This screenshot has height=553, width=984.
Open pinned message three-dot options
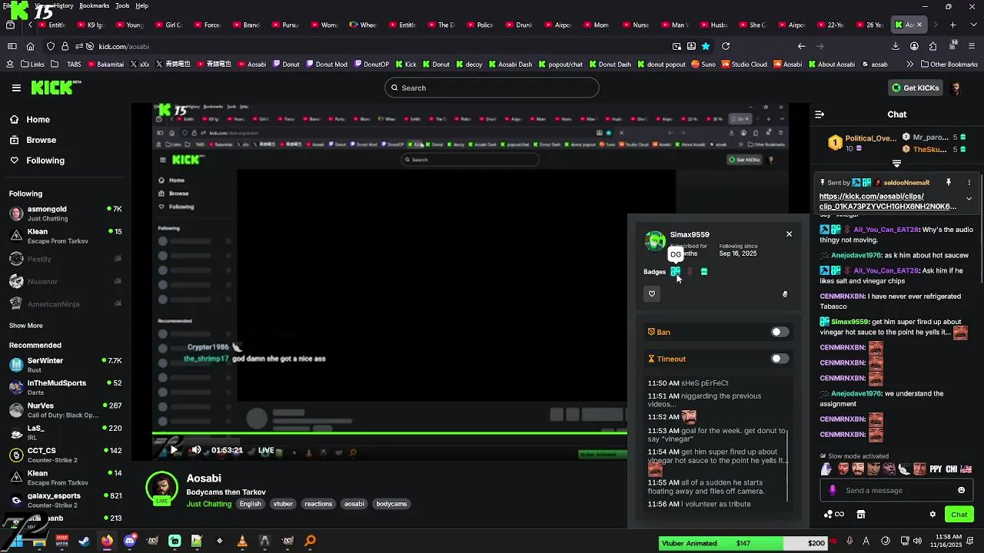[x=969, y=183]
